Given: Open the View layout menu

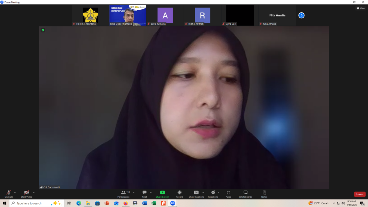Looking at the screenshot, I should (360, 8).
